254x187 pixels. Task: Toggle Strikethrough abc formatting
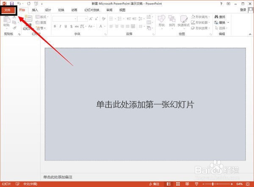77,26
